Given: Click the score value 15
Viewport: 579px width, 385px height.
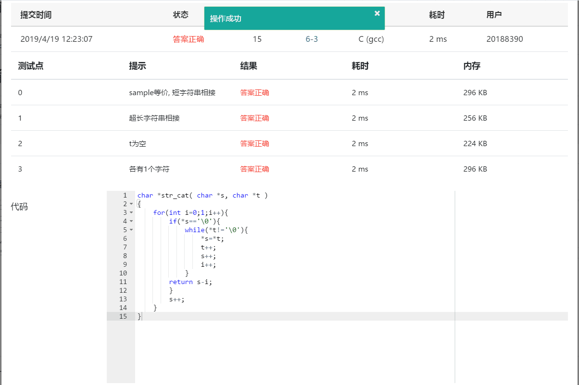Looking at the screenshot, I should (x=257, y=39).
